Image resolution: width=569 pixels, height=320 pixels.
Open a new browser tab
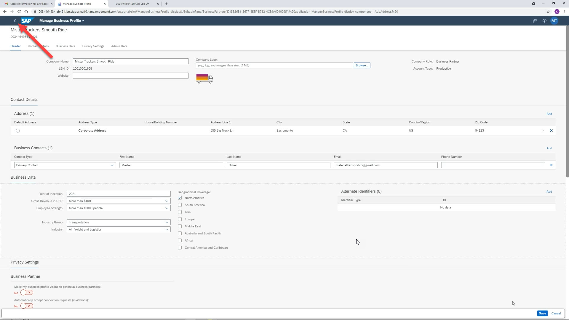166,4
